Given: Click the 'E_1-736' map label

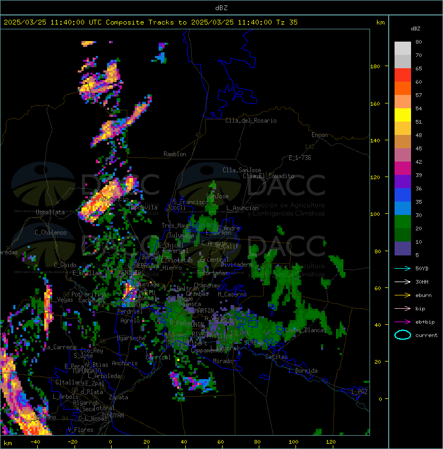Looking at the screenshot, I should point(300,158).
